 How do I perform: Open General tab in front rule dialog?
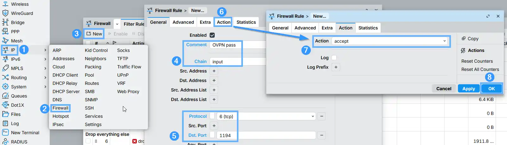(x=280, y=28)
